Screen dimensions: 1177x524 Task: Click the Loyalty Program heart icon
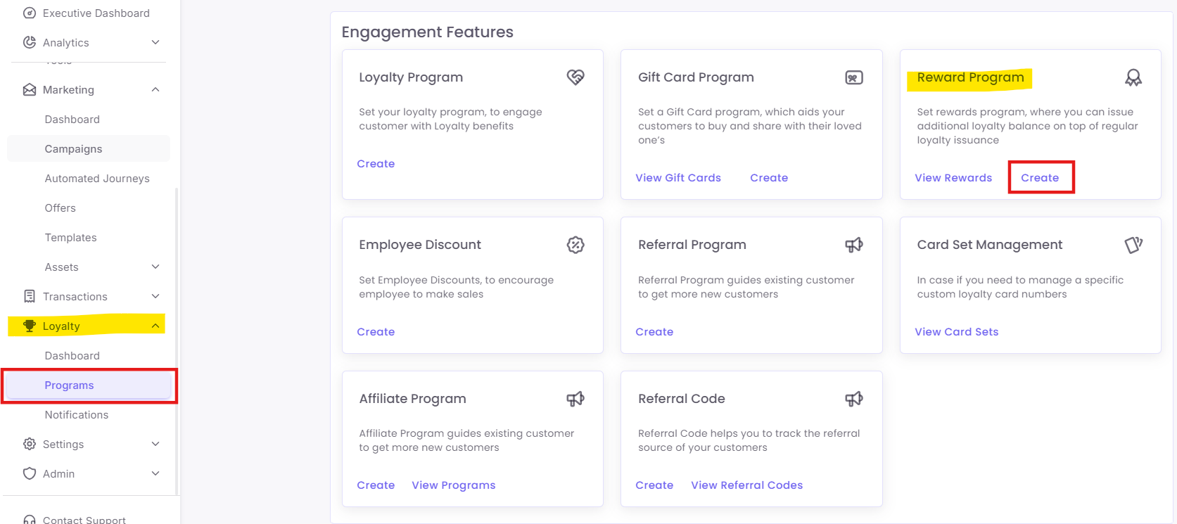pyautogui.click(x=575, y=77)
